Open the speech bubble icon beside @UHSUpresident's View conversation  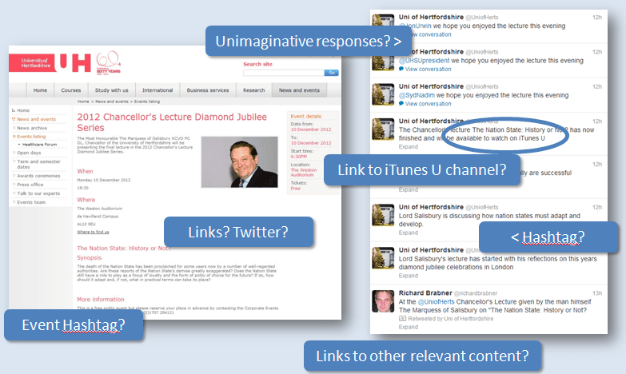pos(401,68)
